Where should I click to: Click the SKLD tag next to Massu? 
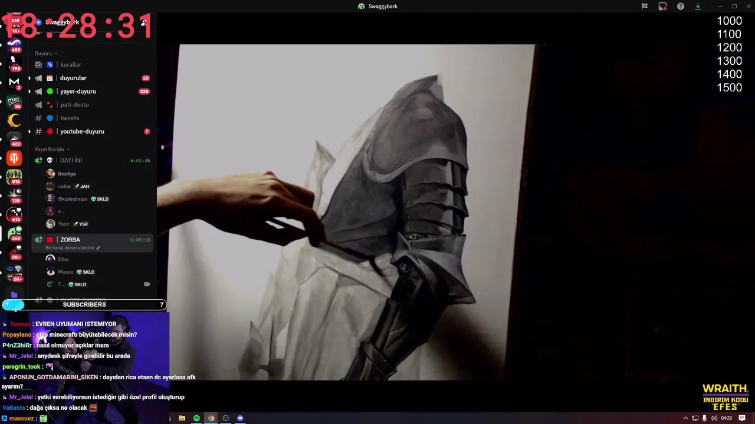point(86,272)
